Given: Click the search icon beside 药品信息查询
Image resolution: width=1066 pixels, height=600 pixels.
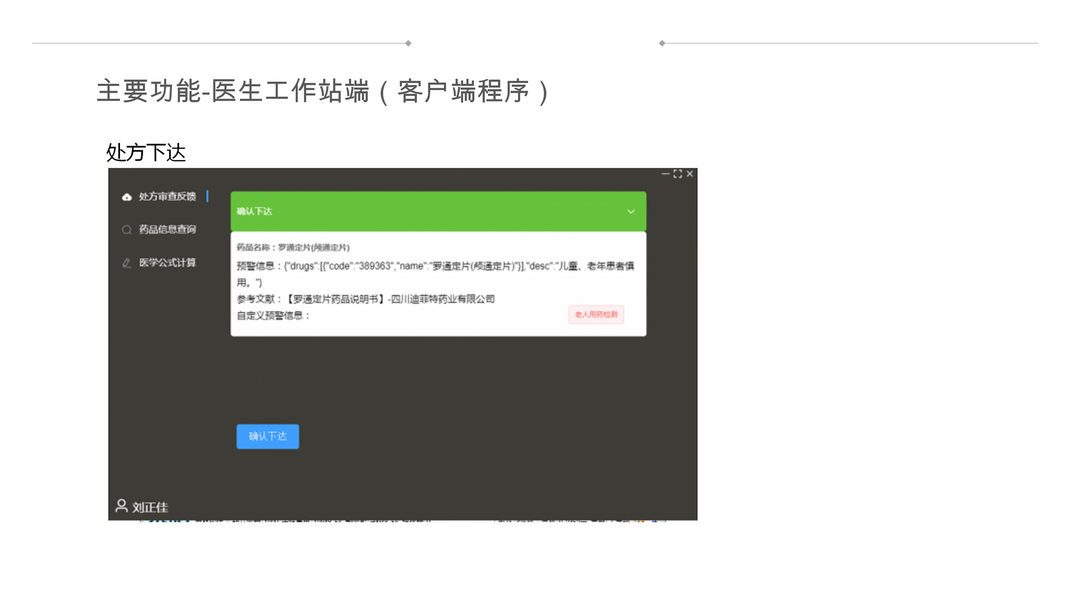Looking at the screenshot, I should [127, 230].
